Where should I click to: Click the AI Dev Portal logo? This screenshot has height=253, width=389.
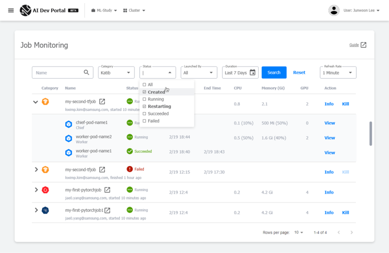[26, 10]
